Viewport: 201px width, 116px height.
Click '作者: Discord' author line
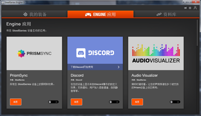[x=76, y=80]
